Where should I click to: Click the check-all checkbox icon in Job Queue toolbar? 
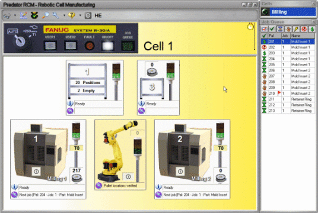[x=264, y=29]
